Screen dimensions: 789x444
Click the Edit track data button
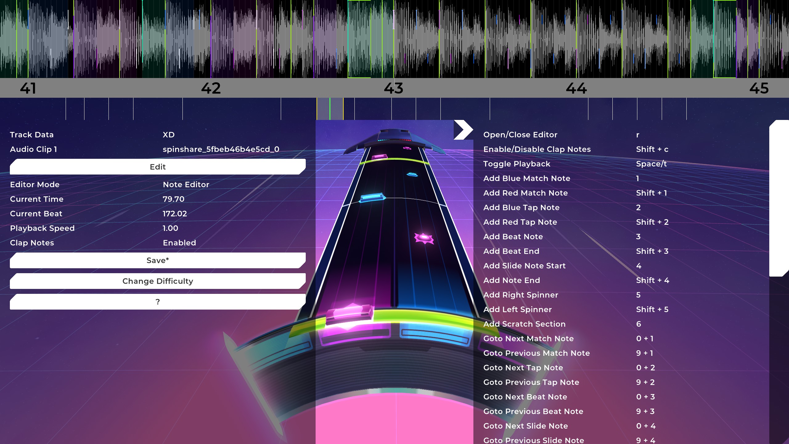tap(157, 167)
